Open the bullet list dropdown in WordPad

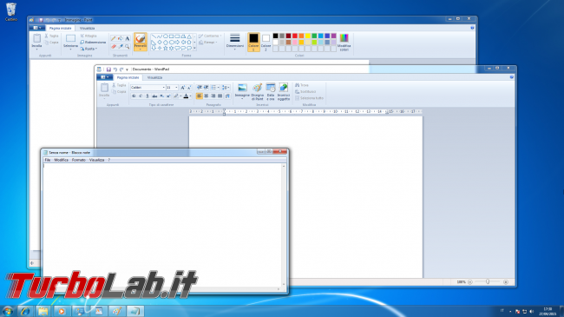click(x=219, y=88)
